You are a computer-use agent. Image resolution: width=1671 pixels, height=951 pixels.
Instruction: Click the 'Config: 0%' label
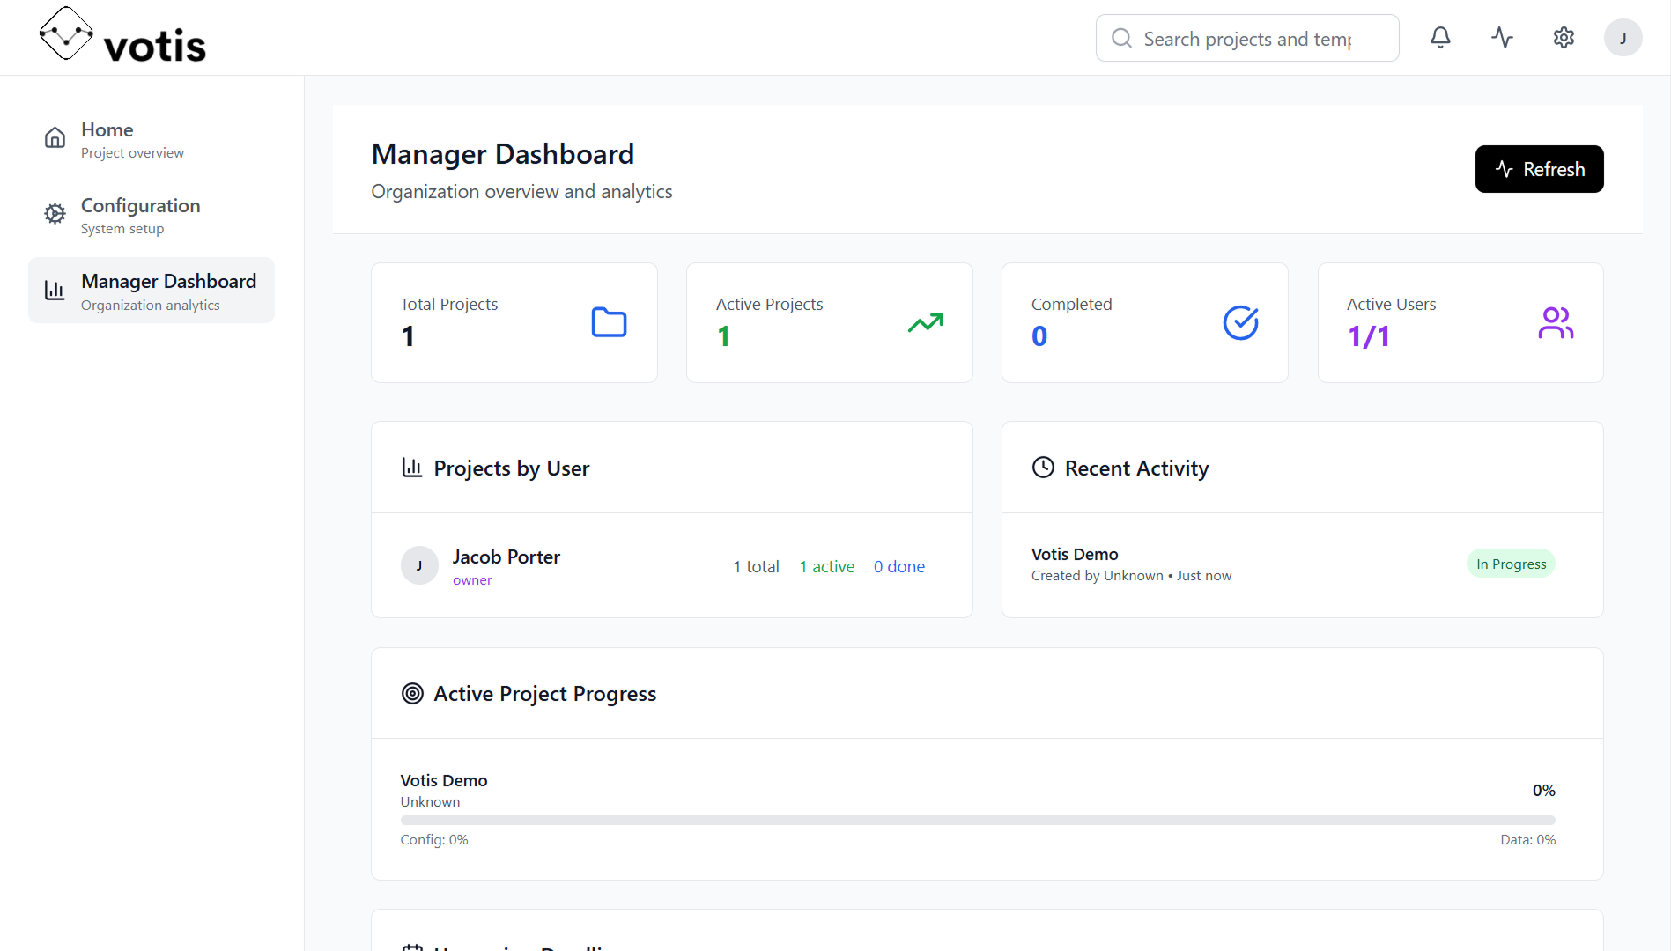click(434, 840)
